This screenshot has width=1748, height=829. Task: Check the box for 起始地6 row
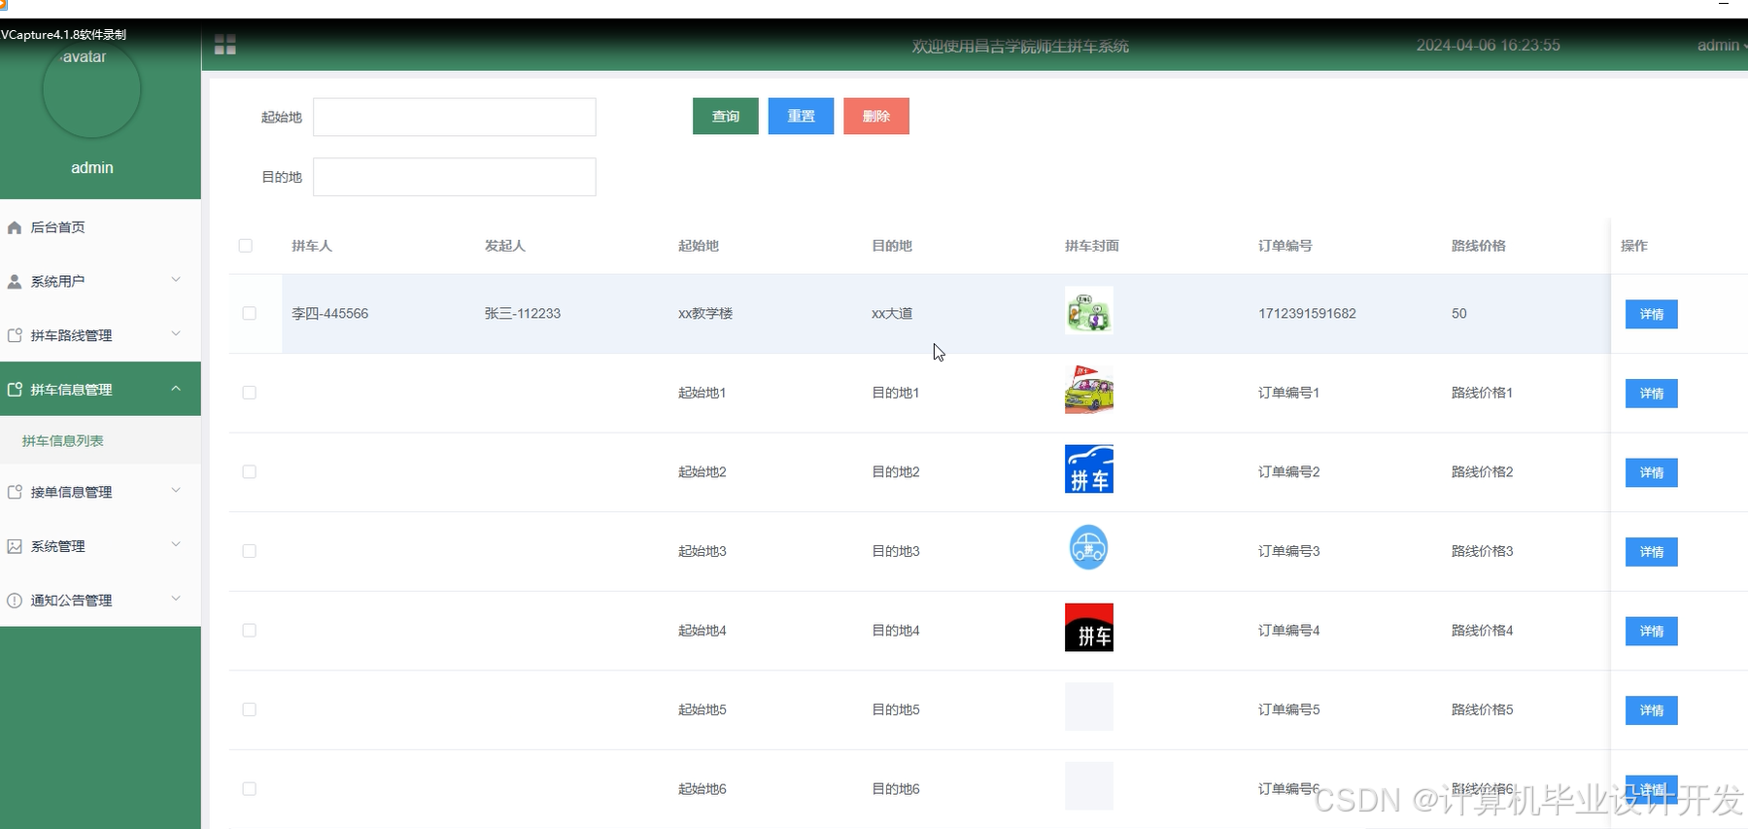point(250,789)
